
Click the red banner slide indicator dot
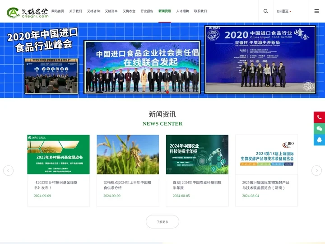pyautogui.click(x=167, y=92)
